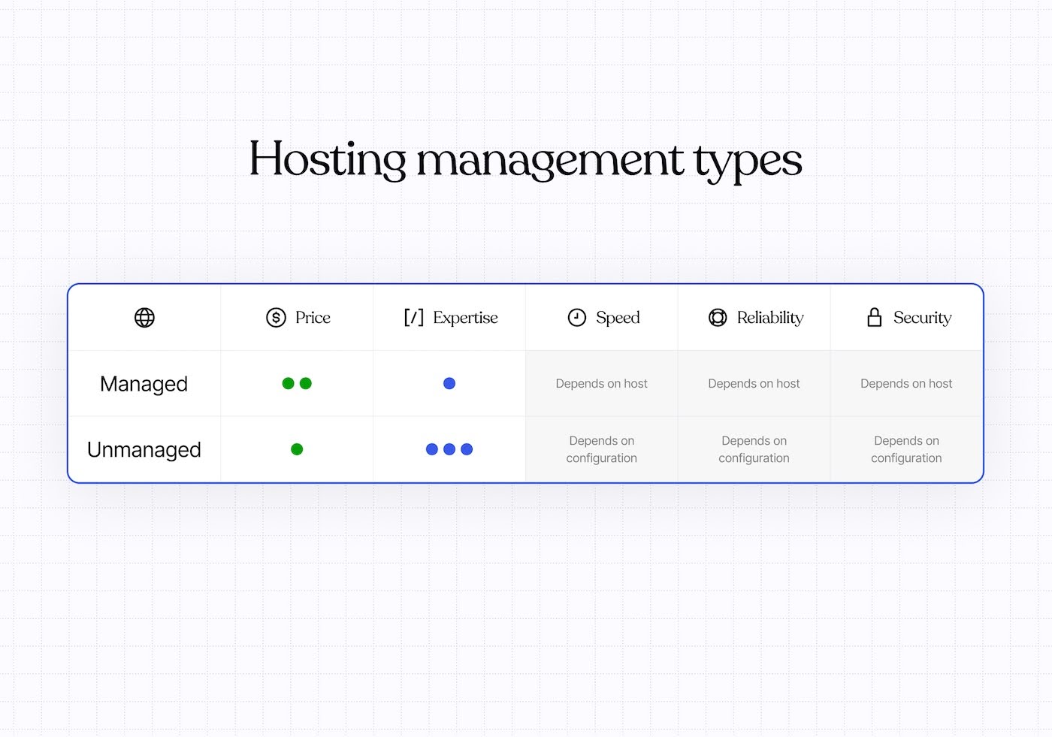Click the green dot in the Unmanaged Price row
1052x737 pixels.
[x=297, y=449]
